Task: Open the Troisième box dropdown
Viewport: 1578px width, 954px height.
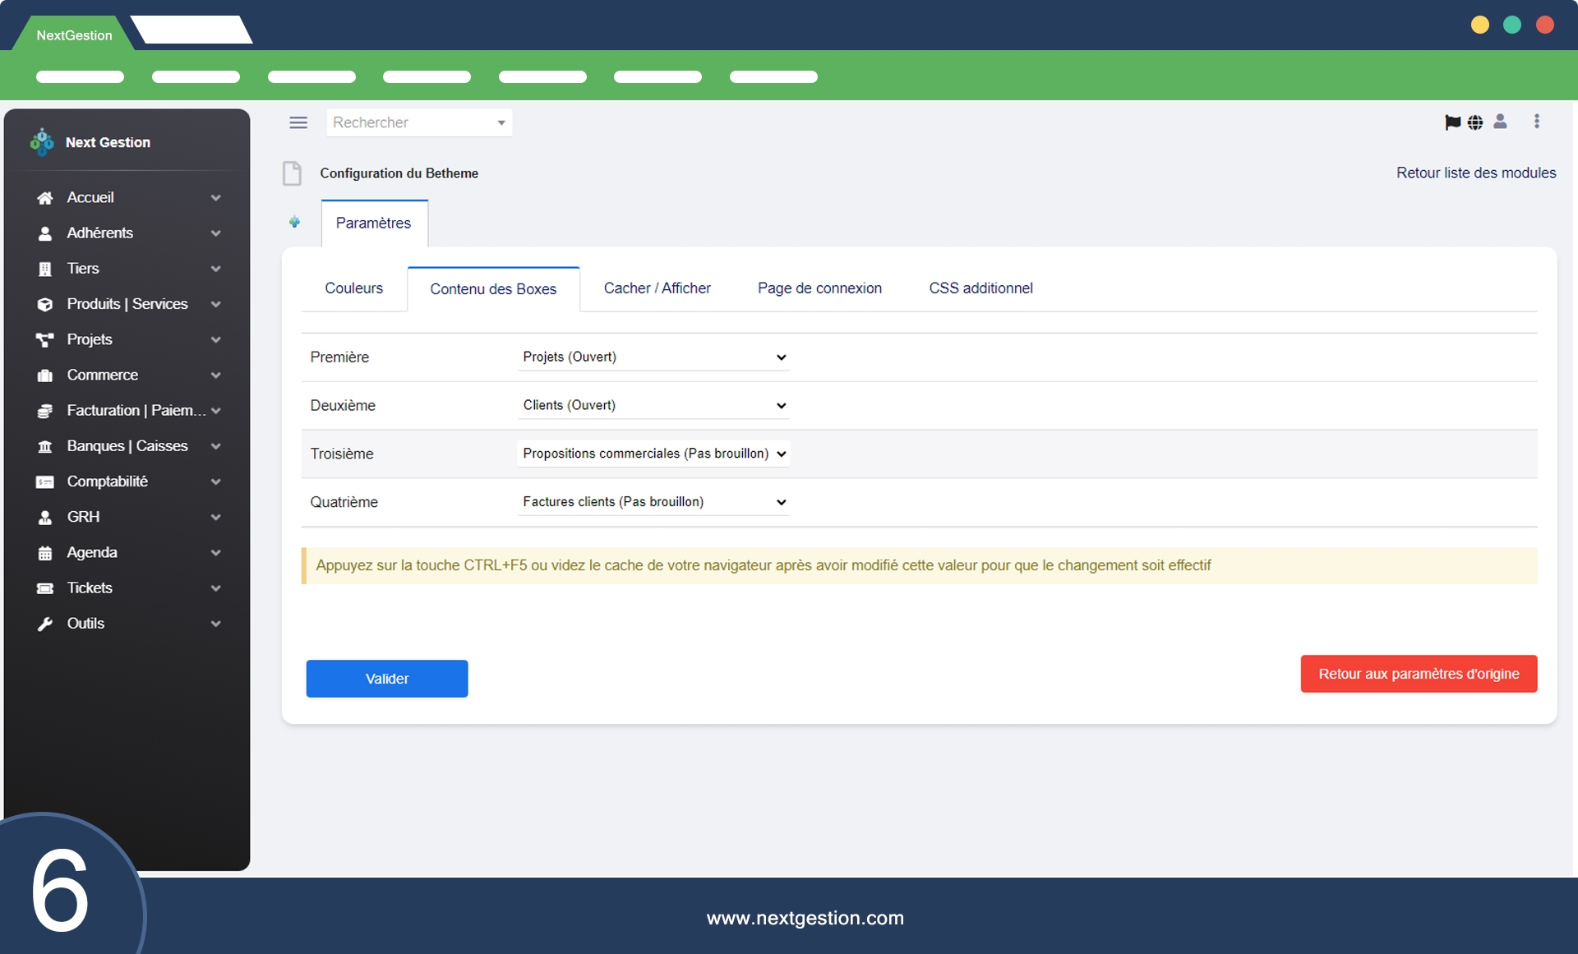Action: [653, 454]
